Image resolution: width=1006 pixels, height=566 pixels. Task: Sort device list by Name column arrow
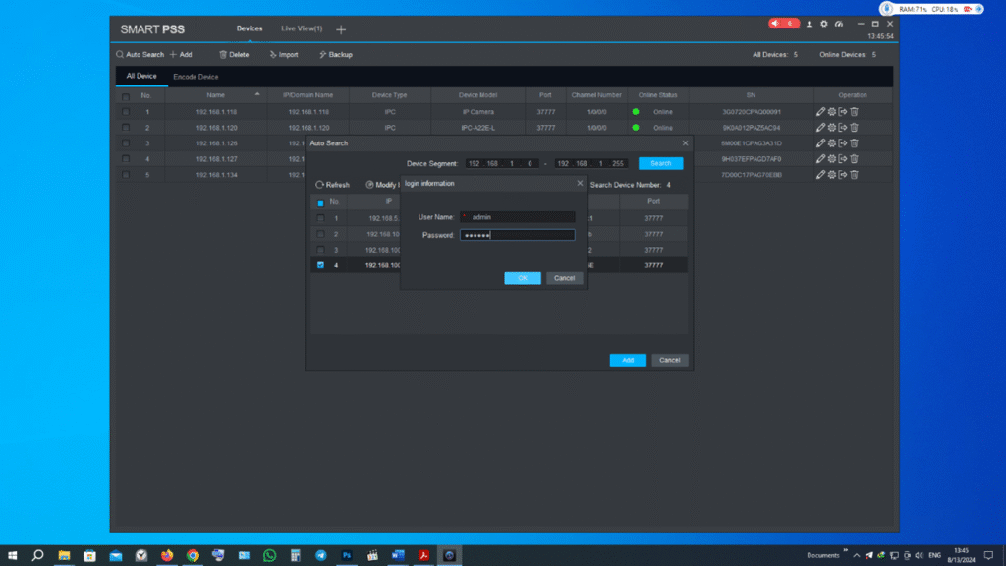(x=257, y=95)
